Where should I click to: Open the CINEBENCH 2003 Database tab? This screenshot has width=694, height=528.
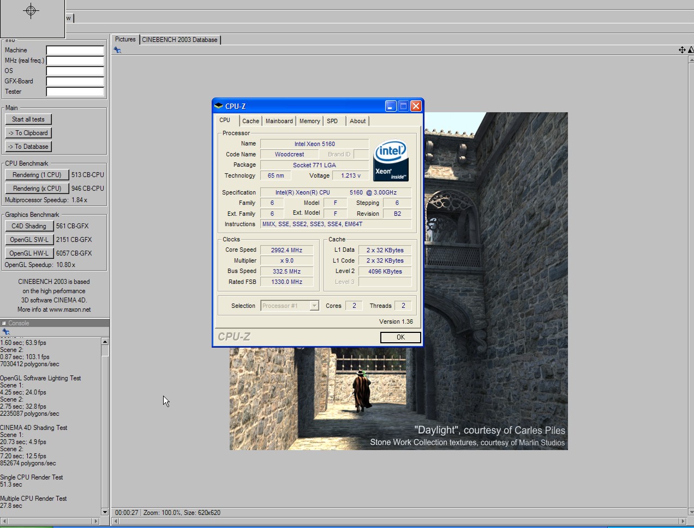click(x=180, y=40)
